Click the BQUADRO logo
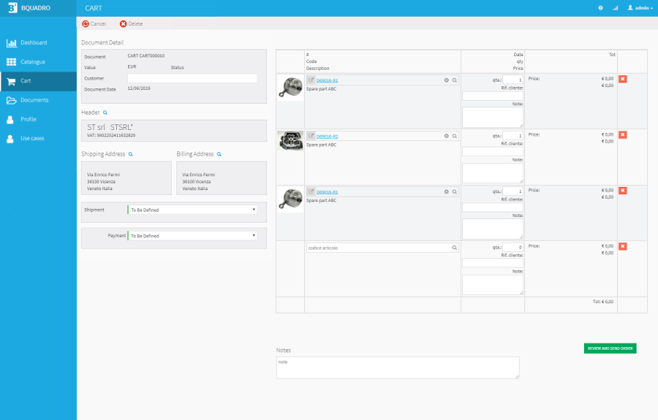Image resolution: width=658 pixels, height=420 pixels. coord(29,8)
